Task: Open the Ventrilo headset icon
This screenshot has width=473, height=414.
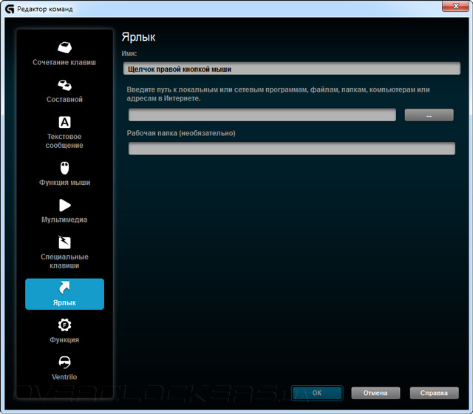Action: [64, 362]
